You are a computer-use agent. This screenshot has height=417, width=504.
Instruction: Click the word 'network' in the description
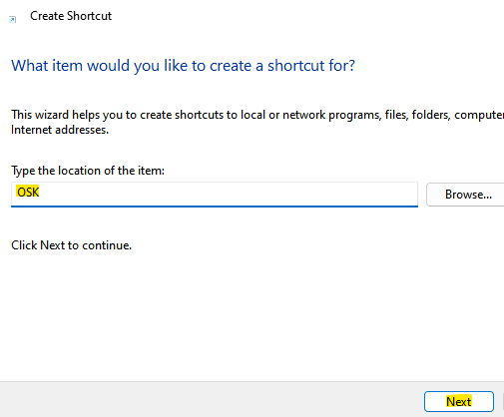303,115
